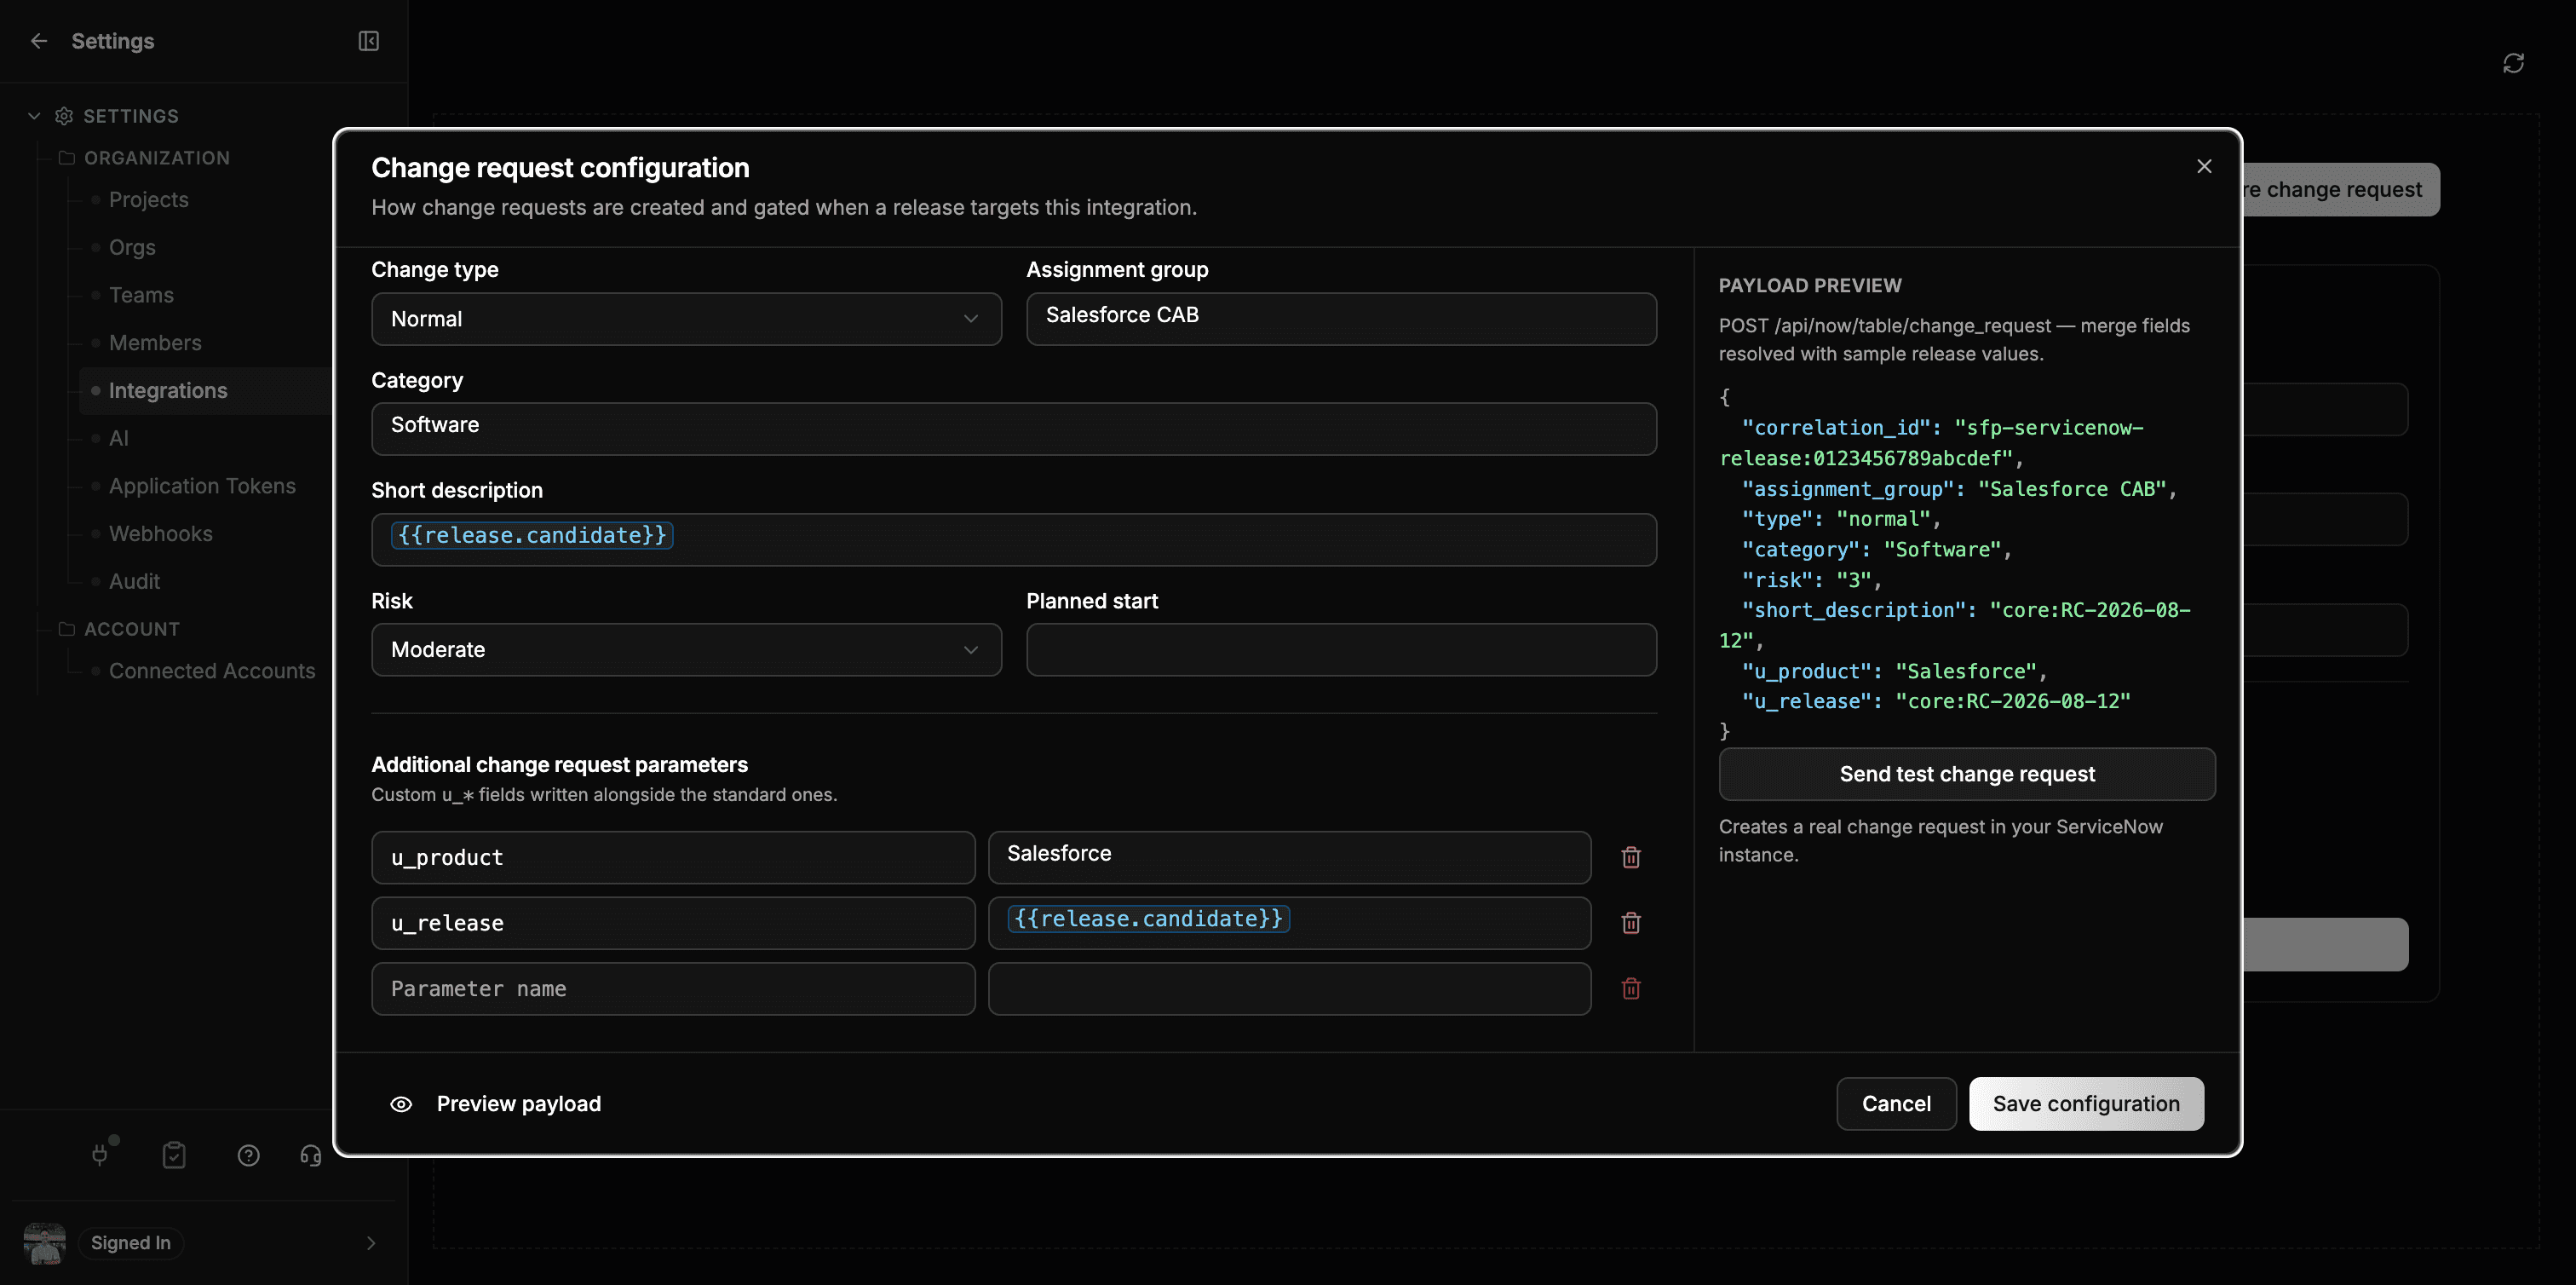Click the ACCOUNT folder icon
Viewport: 2576px width, 1285px height.
point(67,629)
